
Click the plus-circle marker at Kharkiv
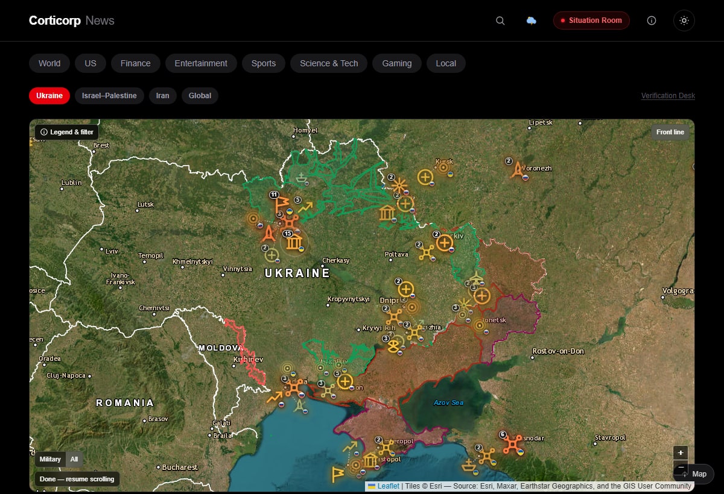[x=445, y=243]
